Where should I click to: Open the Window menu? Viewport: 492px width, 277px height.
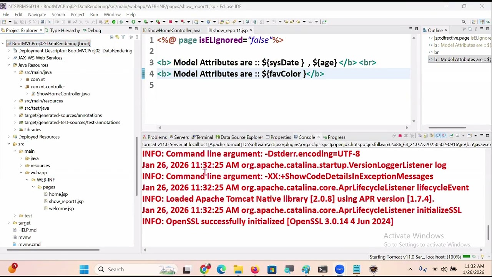click(x=112, y=15)
